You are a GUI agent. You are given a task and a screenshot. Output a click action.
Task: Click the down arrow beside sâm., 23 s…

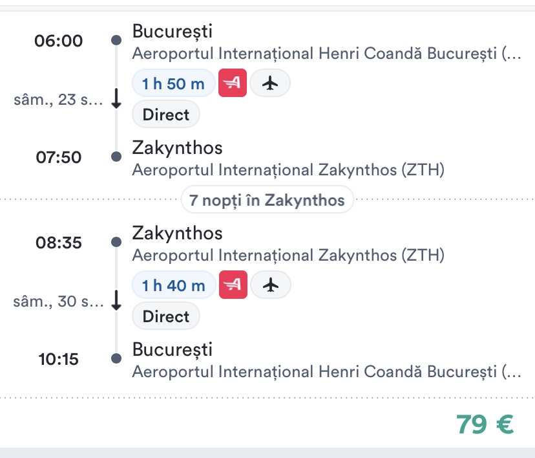[116, 100]
